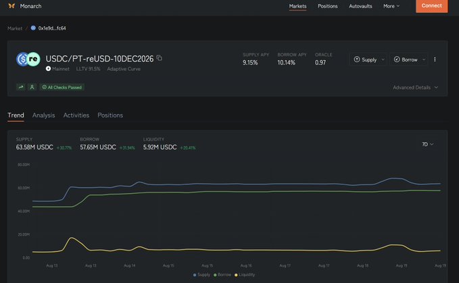This screenshot has height=283, width=459.
Task: Copy the market name via copy icon
Action: (x=160, y=58)
